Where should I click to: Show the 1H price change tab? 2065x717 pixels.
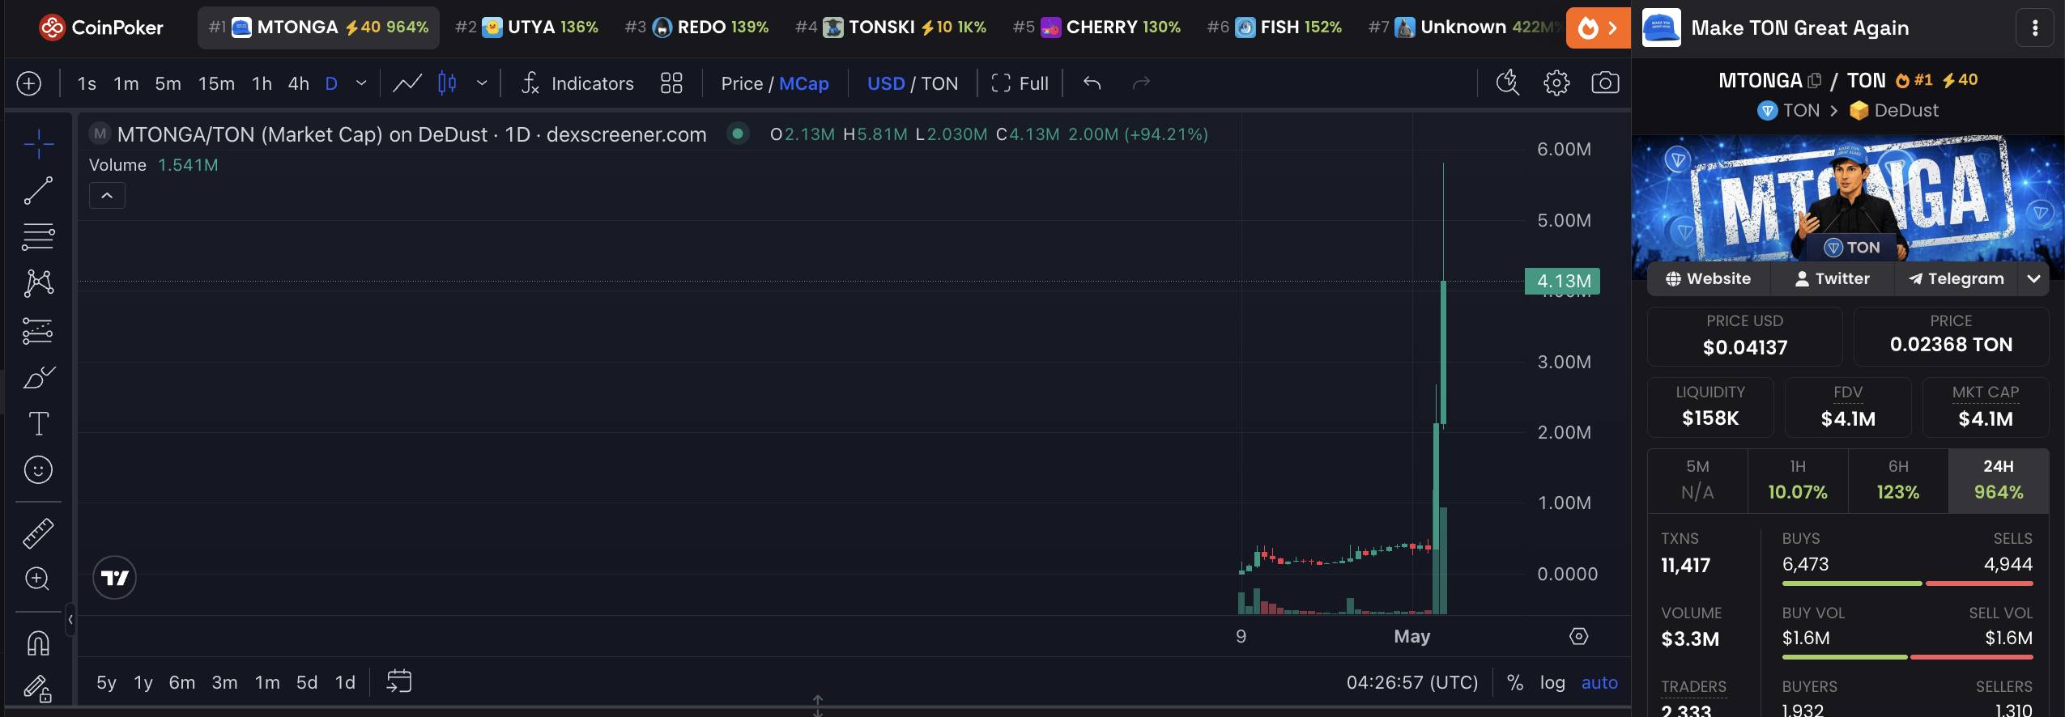(x=1798, y=481)
